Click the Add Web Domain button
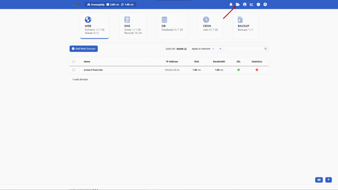This screenshot has width=338, height=190. point(84,49)
